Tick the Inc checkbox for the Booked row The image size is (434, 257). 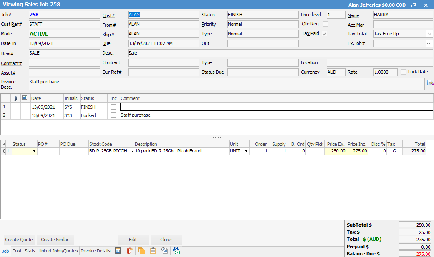coord(114,115)
